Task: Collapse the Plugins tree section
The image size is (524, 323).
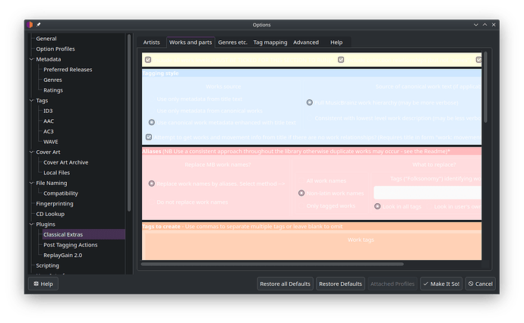Action: (32, 224)
